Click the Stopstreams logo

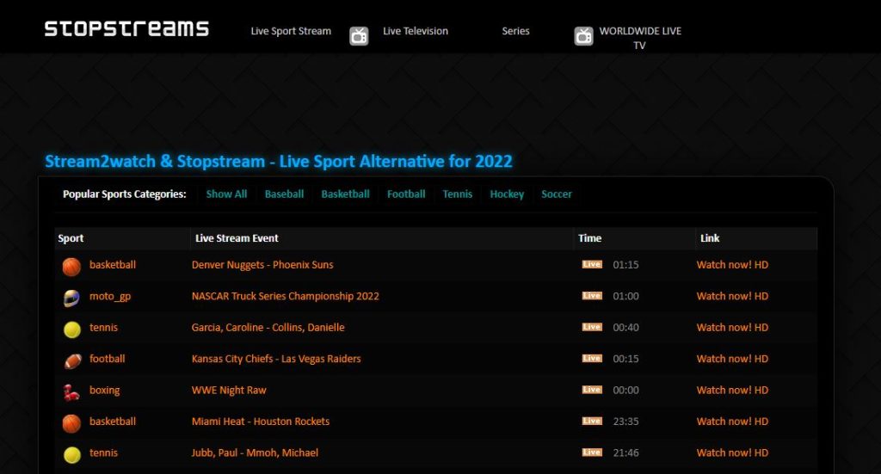126,28
